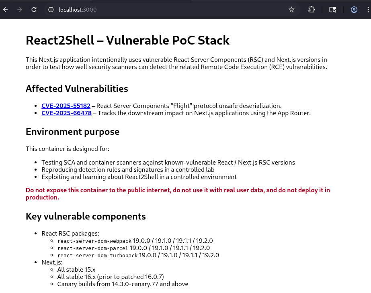The height and width of the screenshot is (293, 371).
Task: Click the Key vulnerable components heading
Action: point(86,217)
